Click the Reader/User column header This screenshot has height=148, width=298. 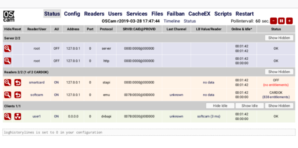(x=37, y=29)
